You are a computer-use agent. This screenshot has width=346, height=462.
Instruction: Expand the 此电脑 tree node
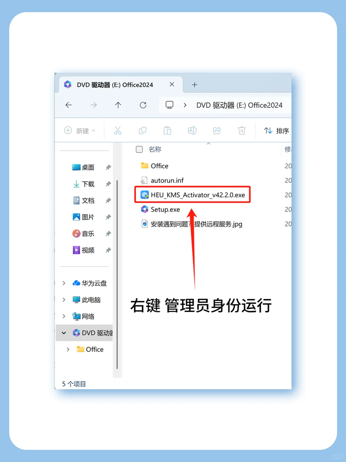point(64,300)
